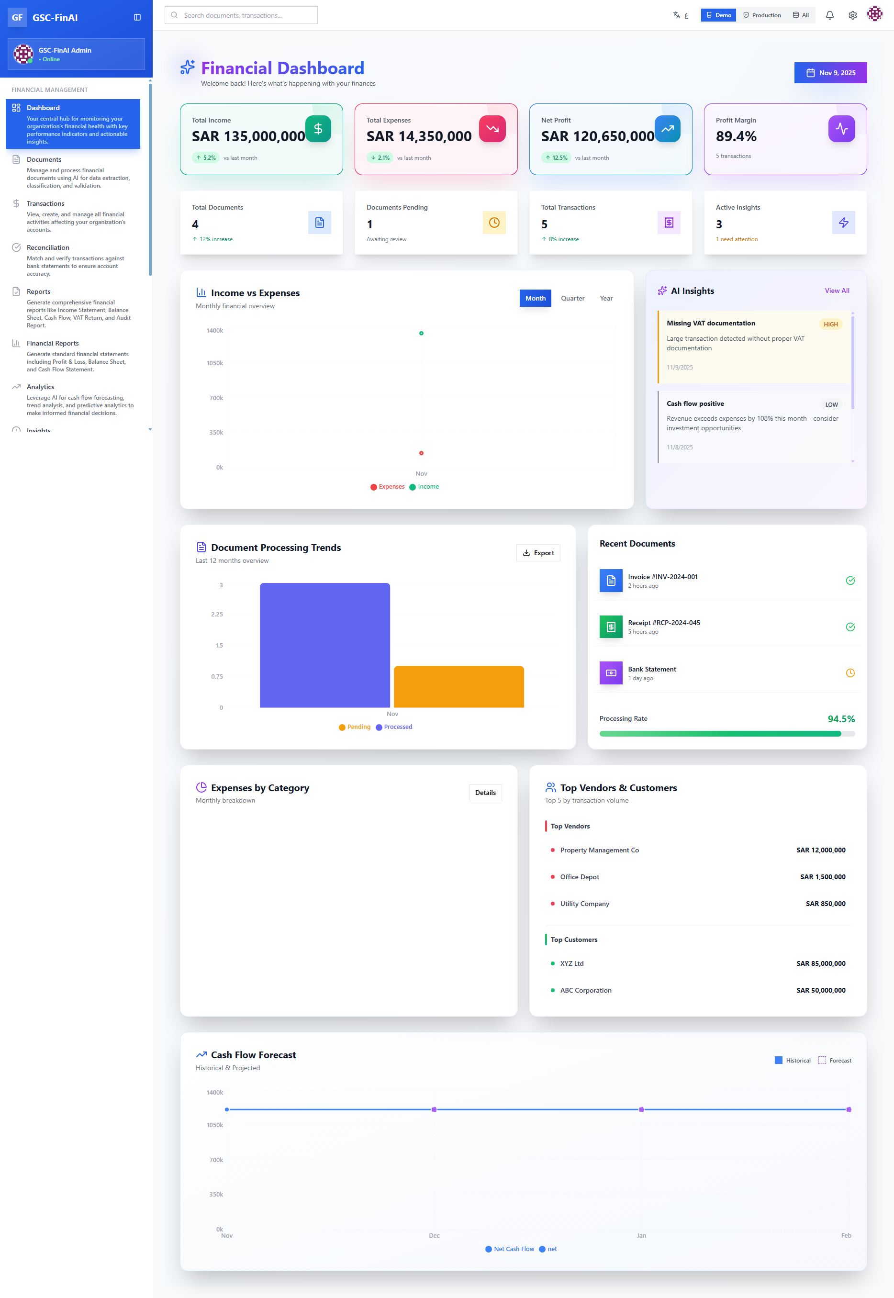Click the Nov 9, 2025 date button
This screenshot has width=894, height=1298.
point(830,73)
